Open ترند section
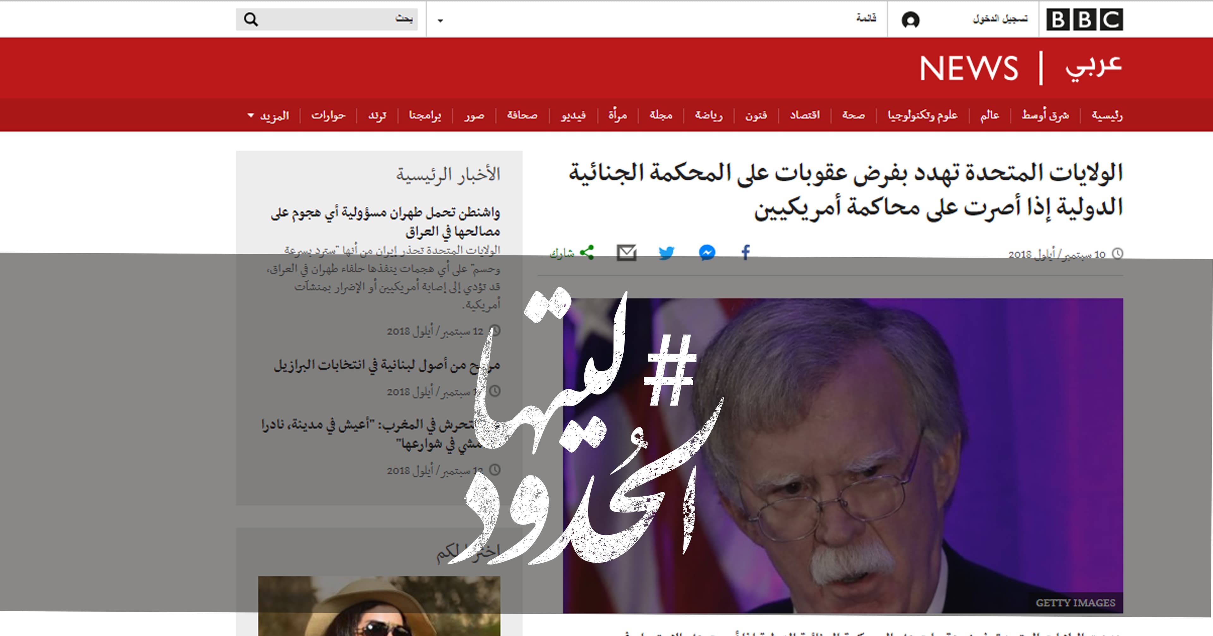Screen dimensions: 1213x636 click(377, 115)
